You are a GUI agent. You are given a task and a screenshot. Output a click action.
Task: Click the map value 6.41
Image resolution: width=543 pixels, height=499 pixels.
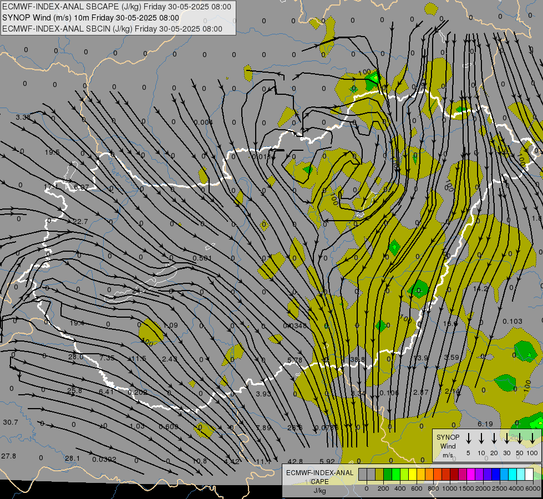[106, 391]
